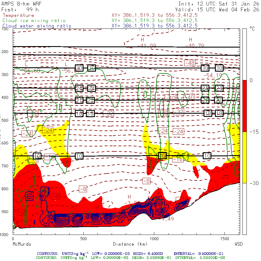
Task: Click the -9.49 value near the terrain
Action: 166,219
